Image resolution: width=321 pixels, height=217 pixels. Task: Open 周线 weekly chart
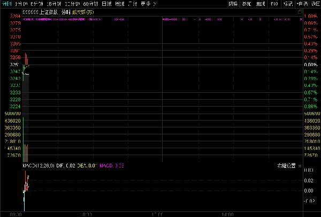(120, 4)
